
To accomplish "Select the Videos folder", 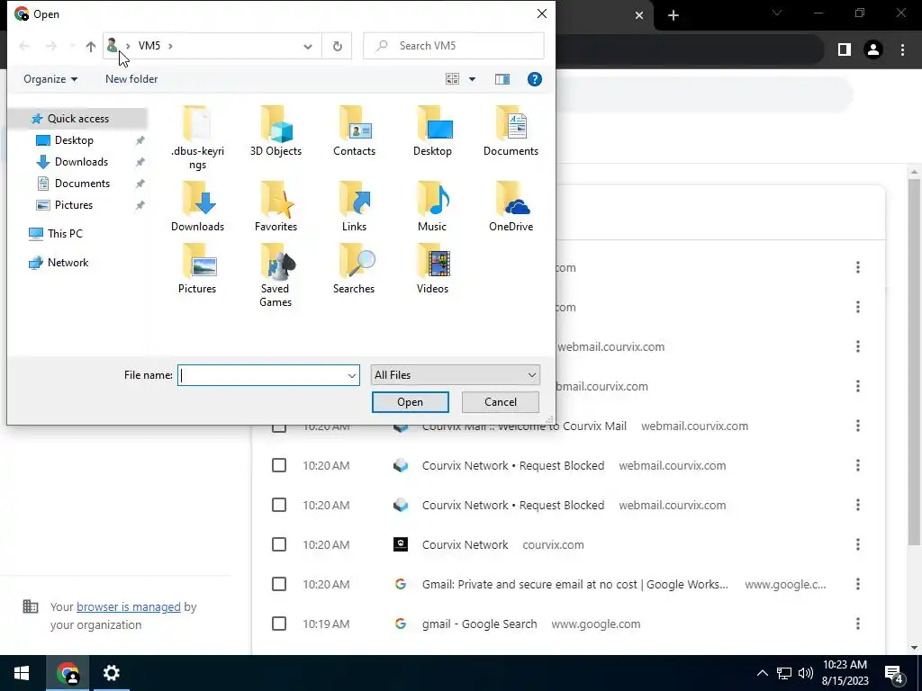I will [432, 269].
